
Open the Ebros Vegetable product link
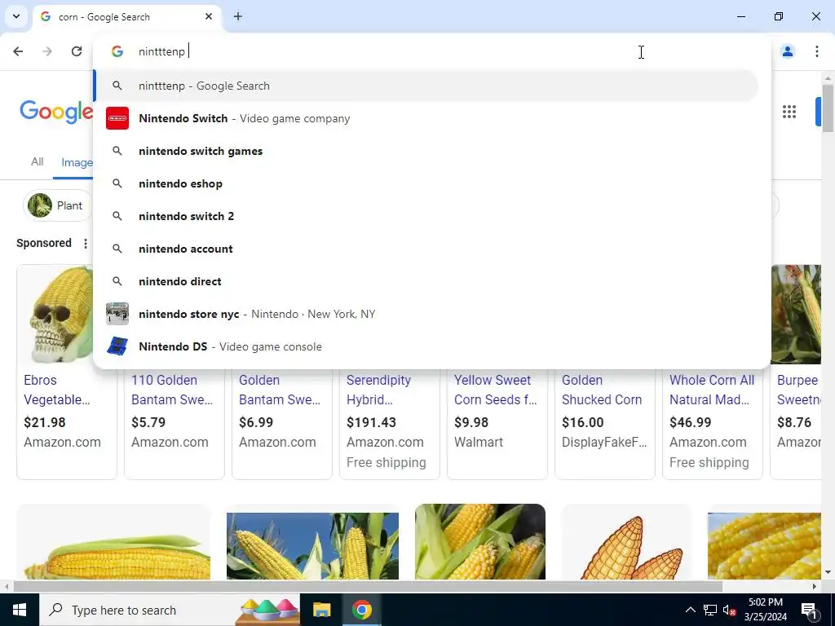pos(57,390)
